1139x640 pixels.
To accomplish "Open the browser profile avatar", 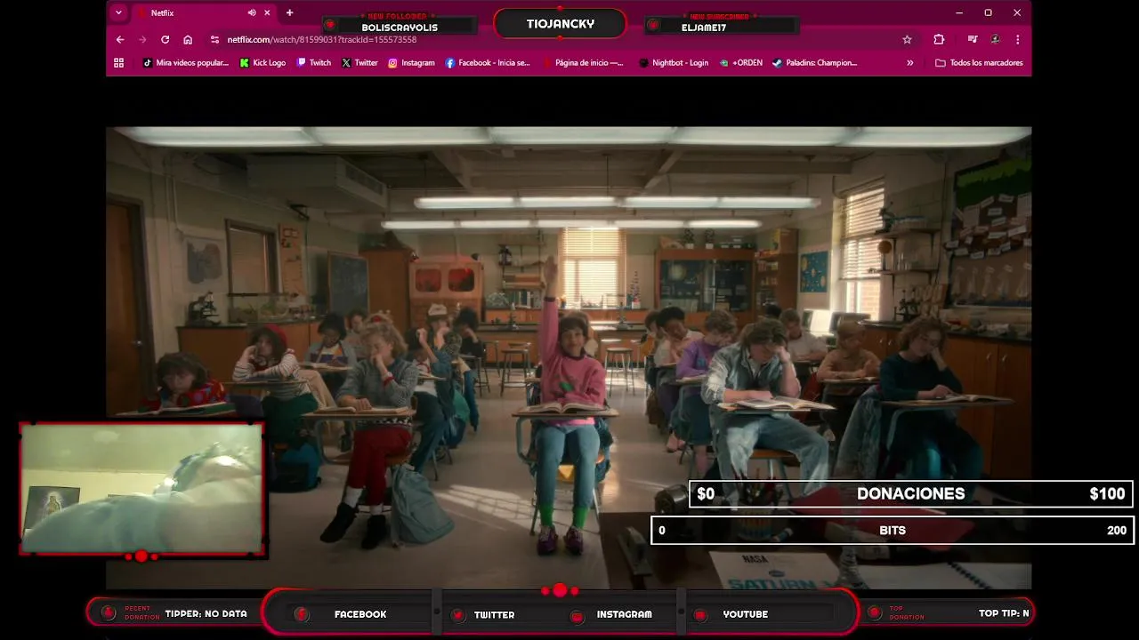I will [995, 39].
